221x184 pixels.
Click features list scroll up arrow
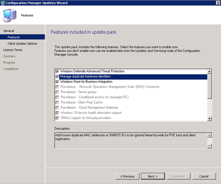(x=209, y=71)
